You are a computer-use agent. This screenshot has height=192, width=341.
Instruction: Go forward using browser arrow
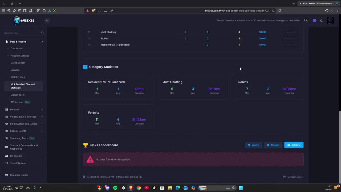338,11
